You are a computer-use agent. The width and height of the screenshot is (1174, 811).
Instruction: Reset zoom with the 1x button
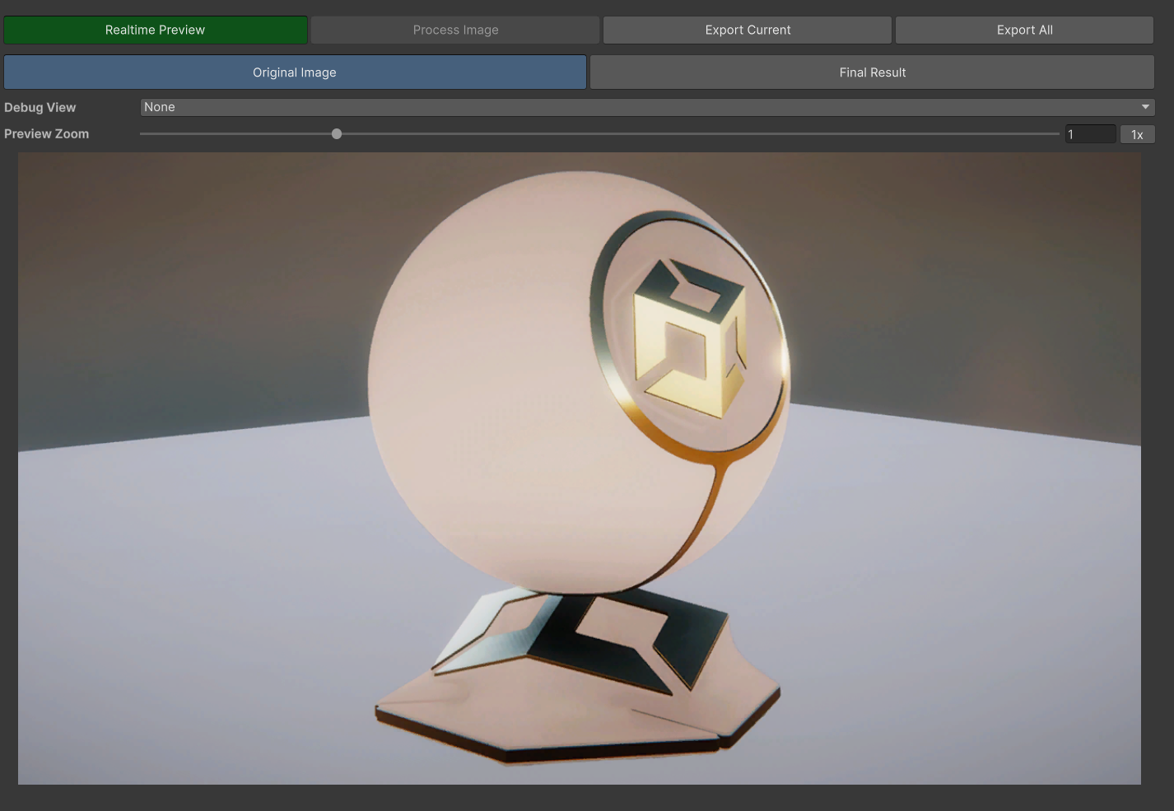1137,134
